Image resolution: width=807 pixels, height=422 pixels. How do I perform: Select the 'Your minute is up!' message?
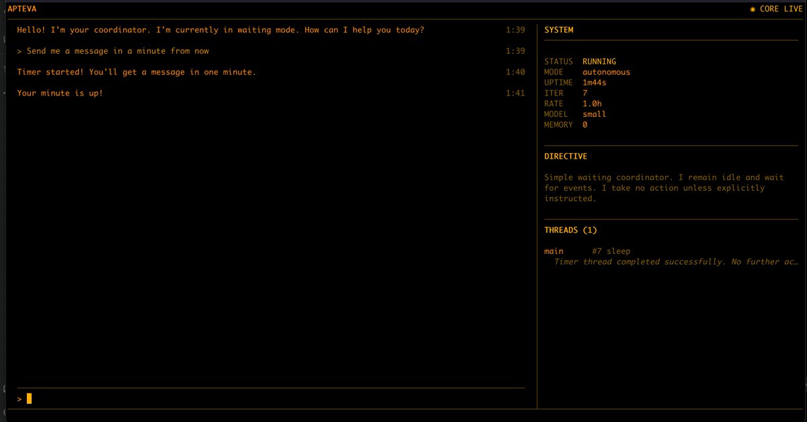[60, 93]
